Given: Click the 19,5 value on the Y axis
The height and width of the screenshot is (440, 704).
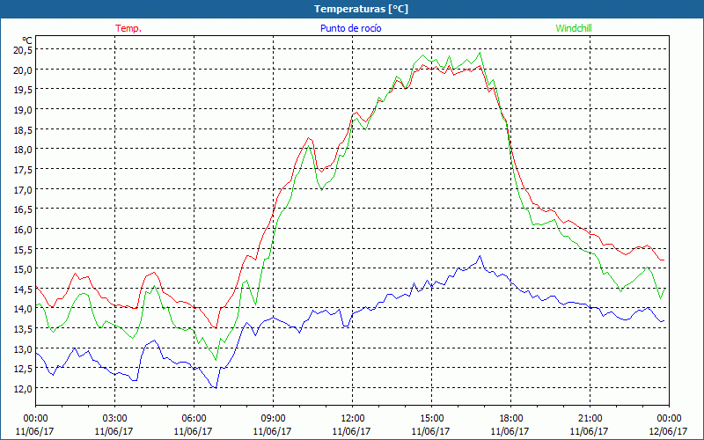Looking at the screenshot, I should pos(23,90).
